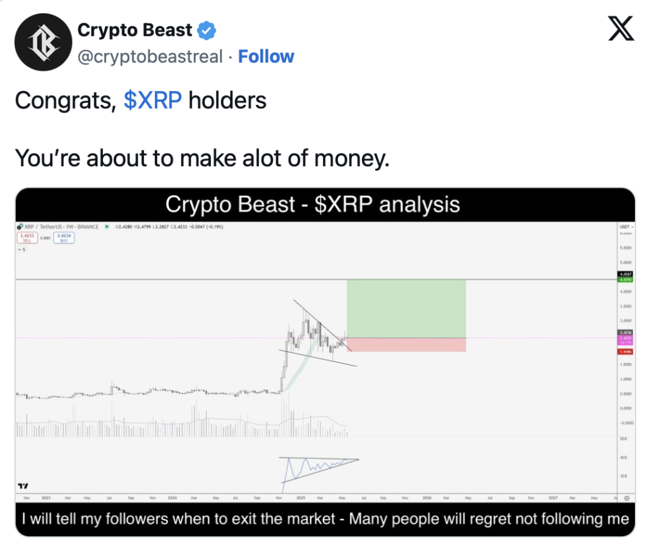Click the green 4.4250 target price label
This screenshot has height=546, width=647.
pyautogui.click(x=626, y=279)
